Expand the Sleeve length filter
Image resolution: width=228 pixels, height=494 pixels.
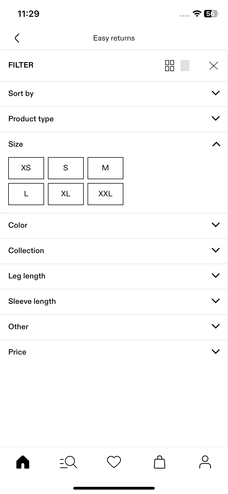pos(114,302)
